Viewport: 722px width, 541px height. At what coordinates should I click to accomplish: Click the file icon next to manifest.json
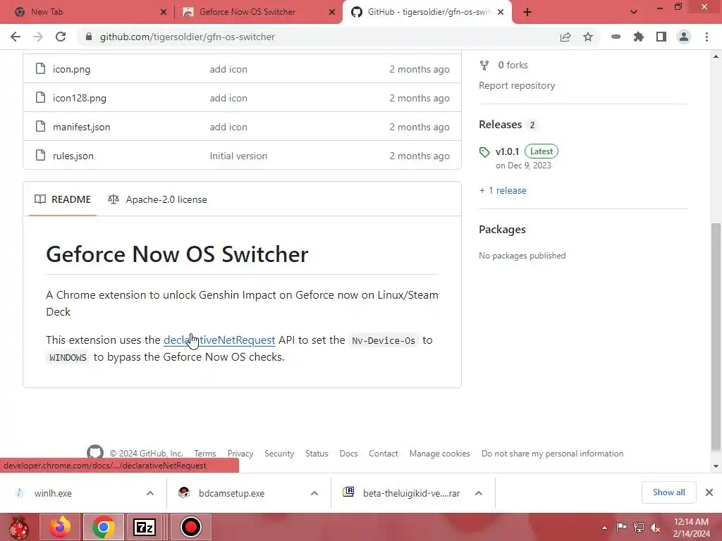tap(40, 126)
